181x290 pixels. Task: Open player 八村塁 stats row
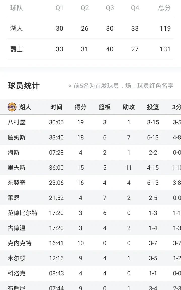click(17, 122)
